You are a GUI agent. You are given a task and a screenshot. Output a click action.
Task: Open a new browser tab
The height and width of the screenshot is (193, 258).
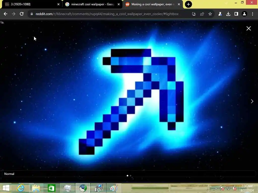click(188, 5)
